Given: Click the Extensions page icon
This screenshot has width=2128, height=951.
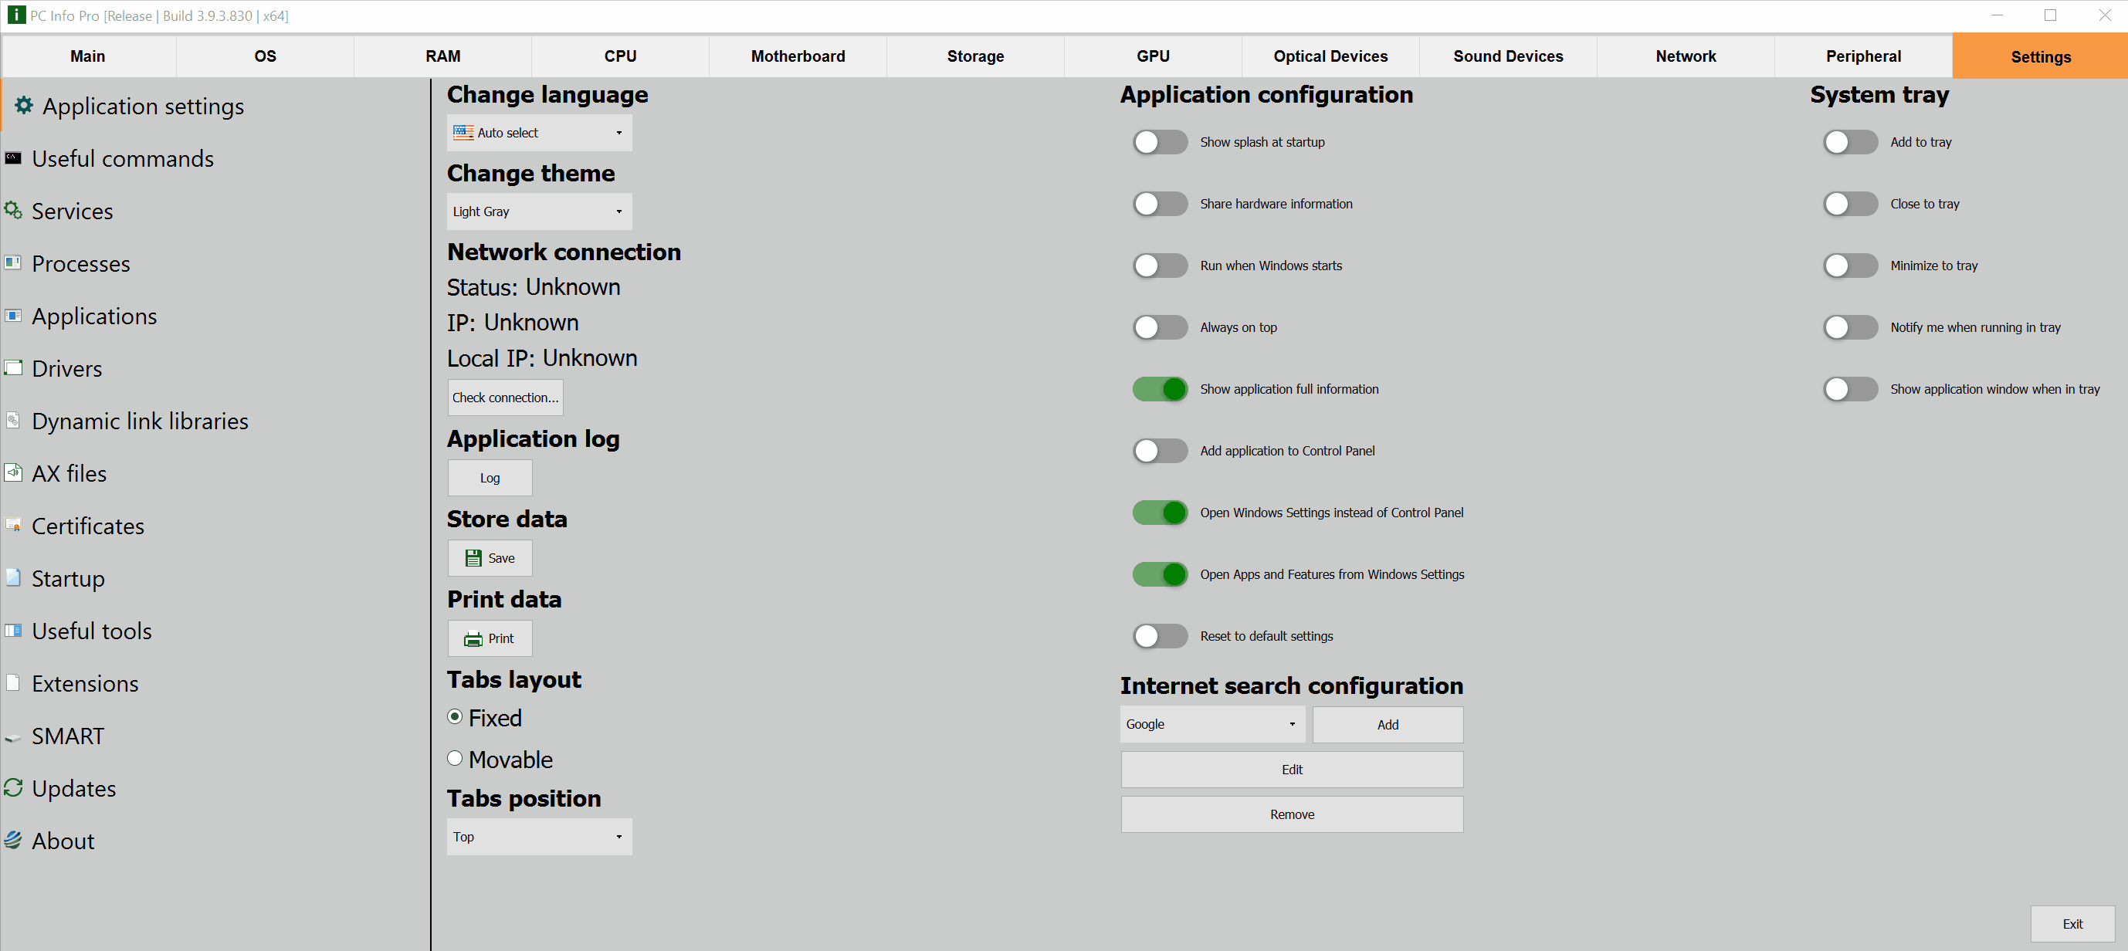Looking at the screenshot, I should 13,682.
